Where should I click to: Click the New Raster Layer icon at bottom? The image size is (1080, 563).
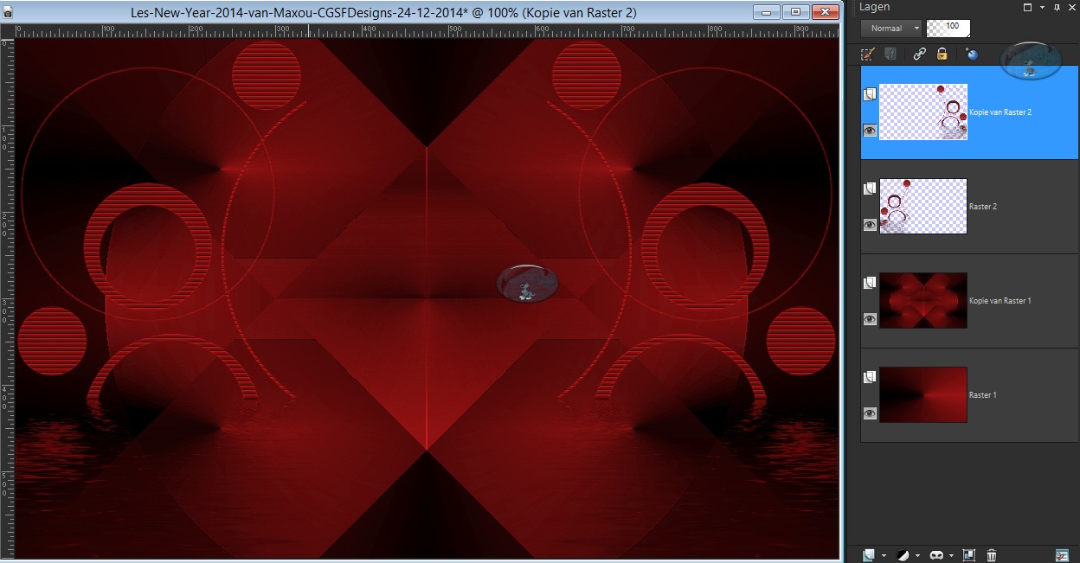tap(869, 555)
